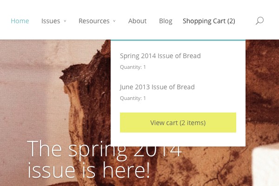This screenshot has height=186, width=279.
Task: Open the search magnifier icon
Action: [259, 20]
